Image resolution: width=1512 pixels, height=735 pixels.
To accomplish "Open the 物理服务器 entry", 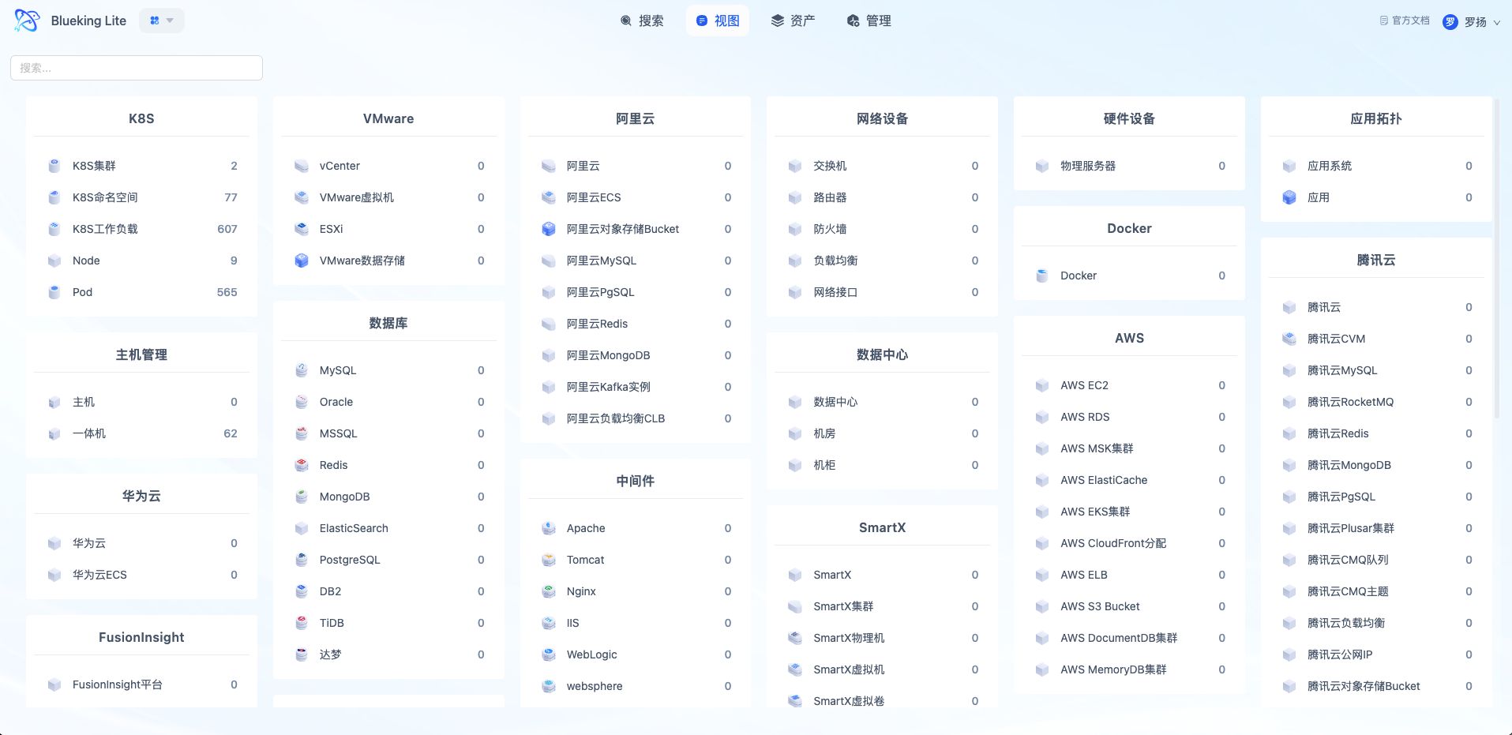I will (1130, 166).
